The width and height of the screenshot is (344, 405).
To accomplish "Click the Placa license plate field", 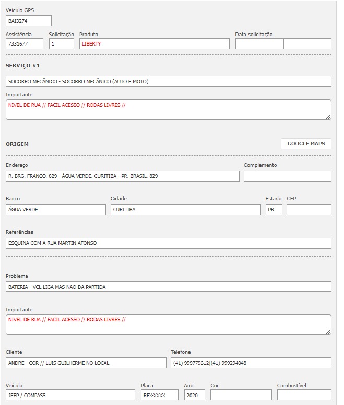I will (x=159, y=395).
